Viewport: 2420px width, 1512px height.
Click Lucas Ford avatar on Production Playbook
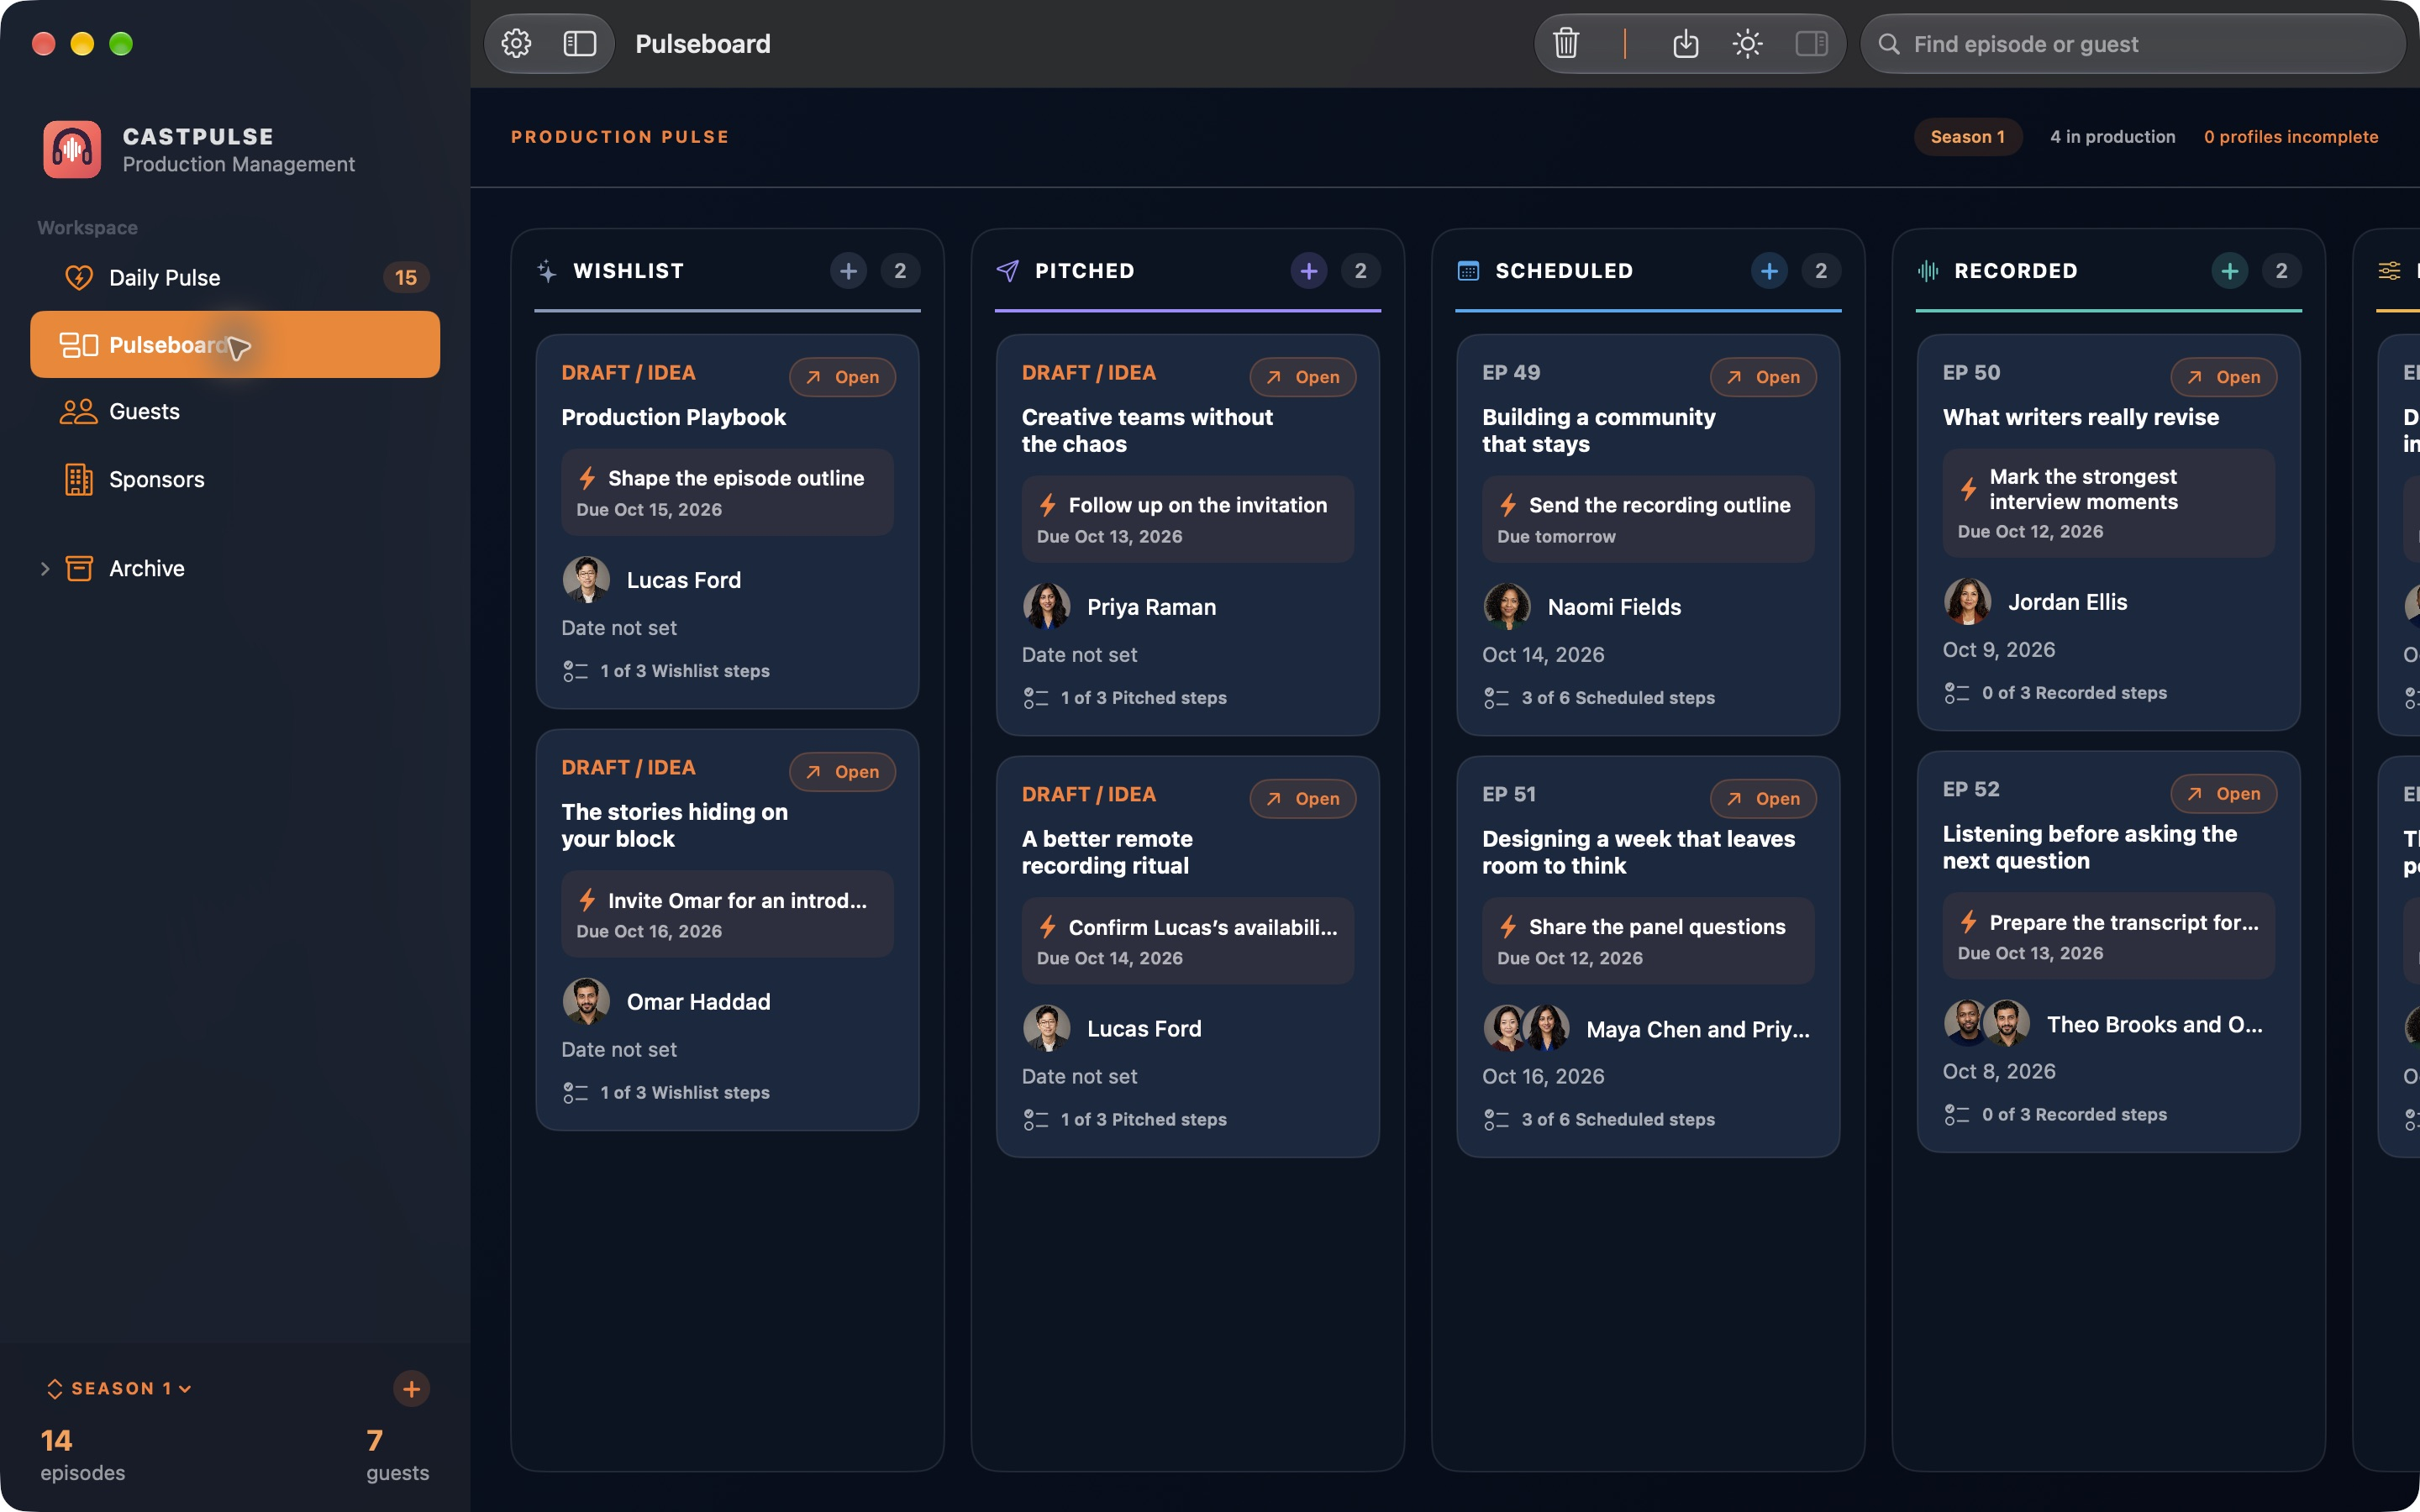(x=586, y=580)
